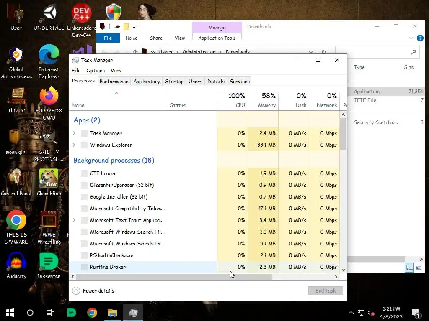Switch to File Explorer on taskbar

pyautogui.click(x=112, y=313)
